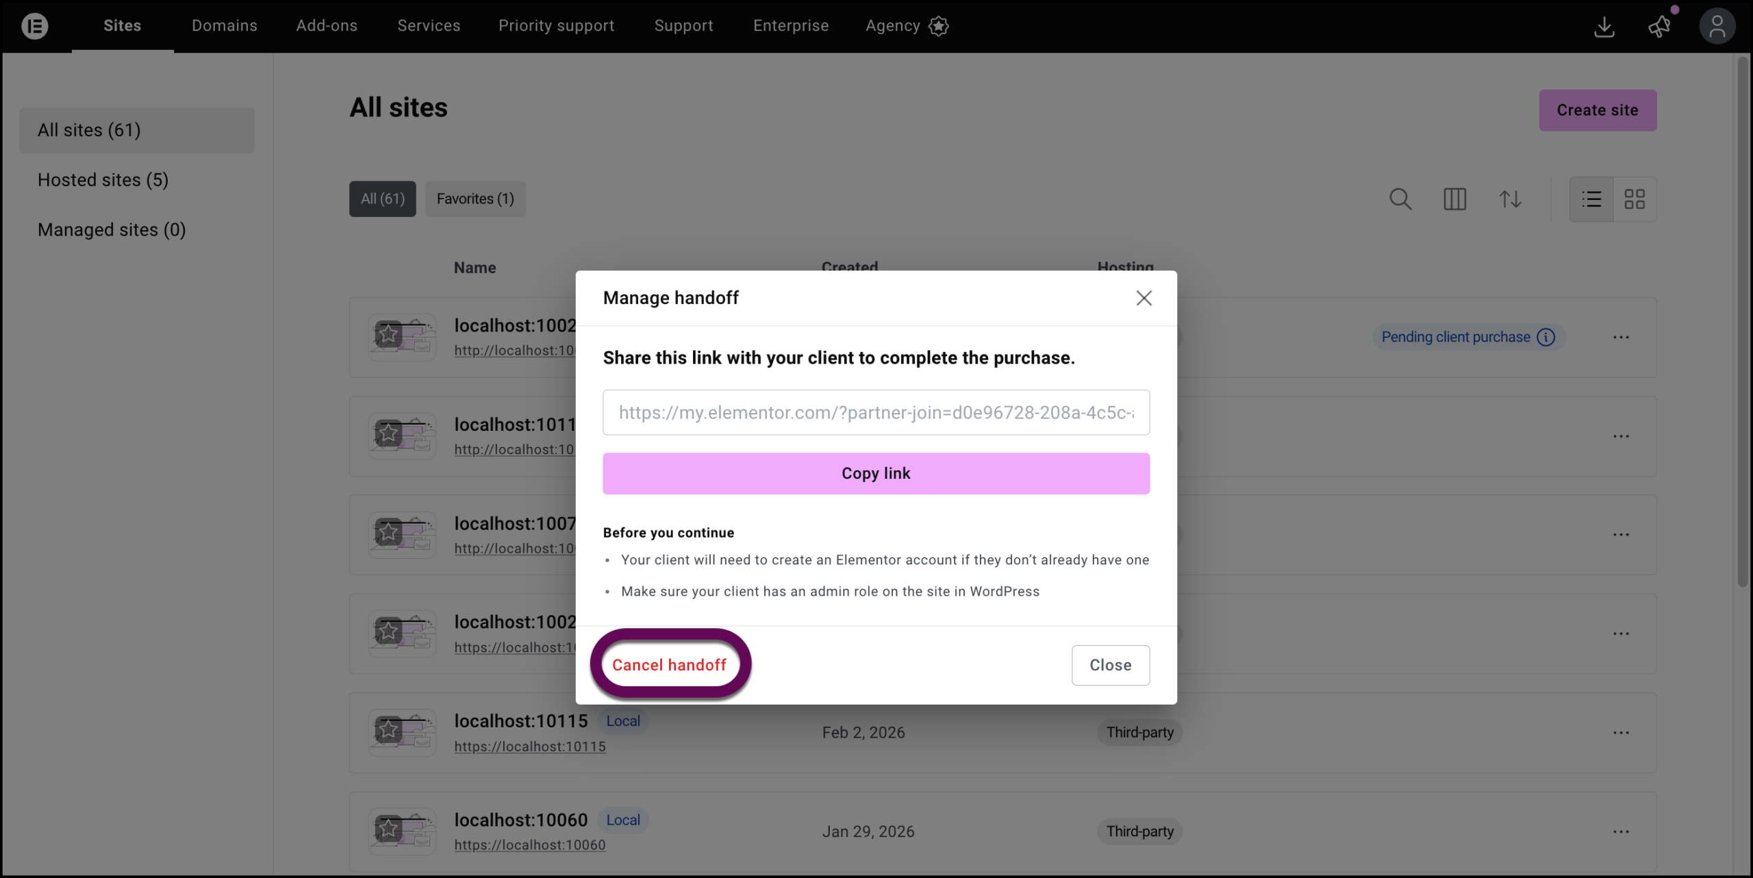Open the https://localhost:10115 site link
This screenshot has height=878, width=1753.
[529, 747]
